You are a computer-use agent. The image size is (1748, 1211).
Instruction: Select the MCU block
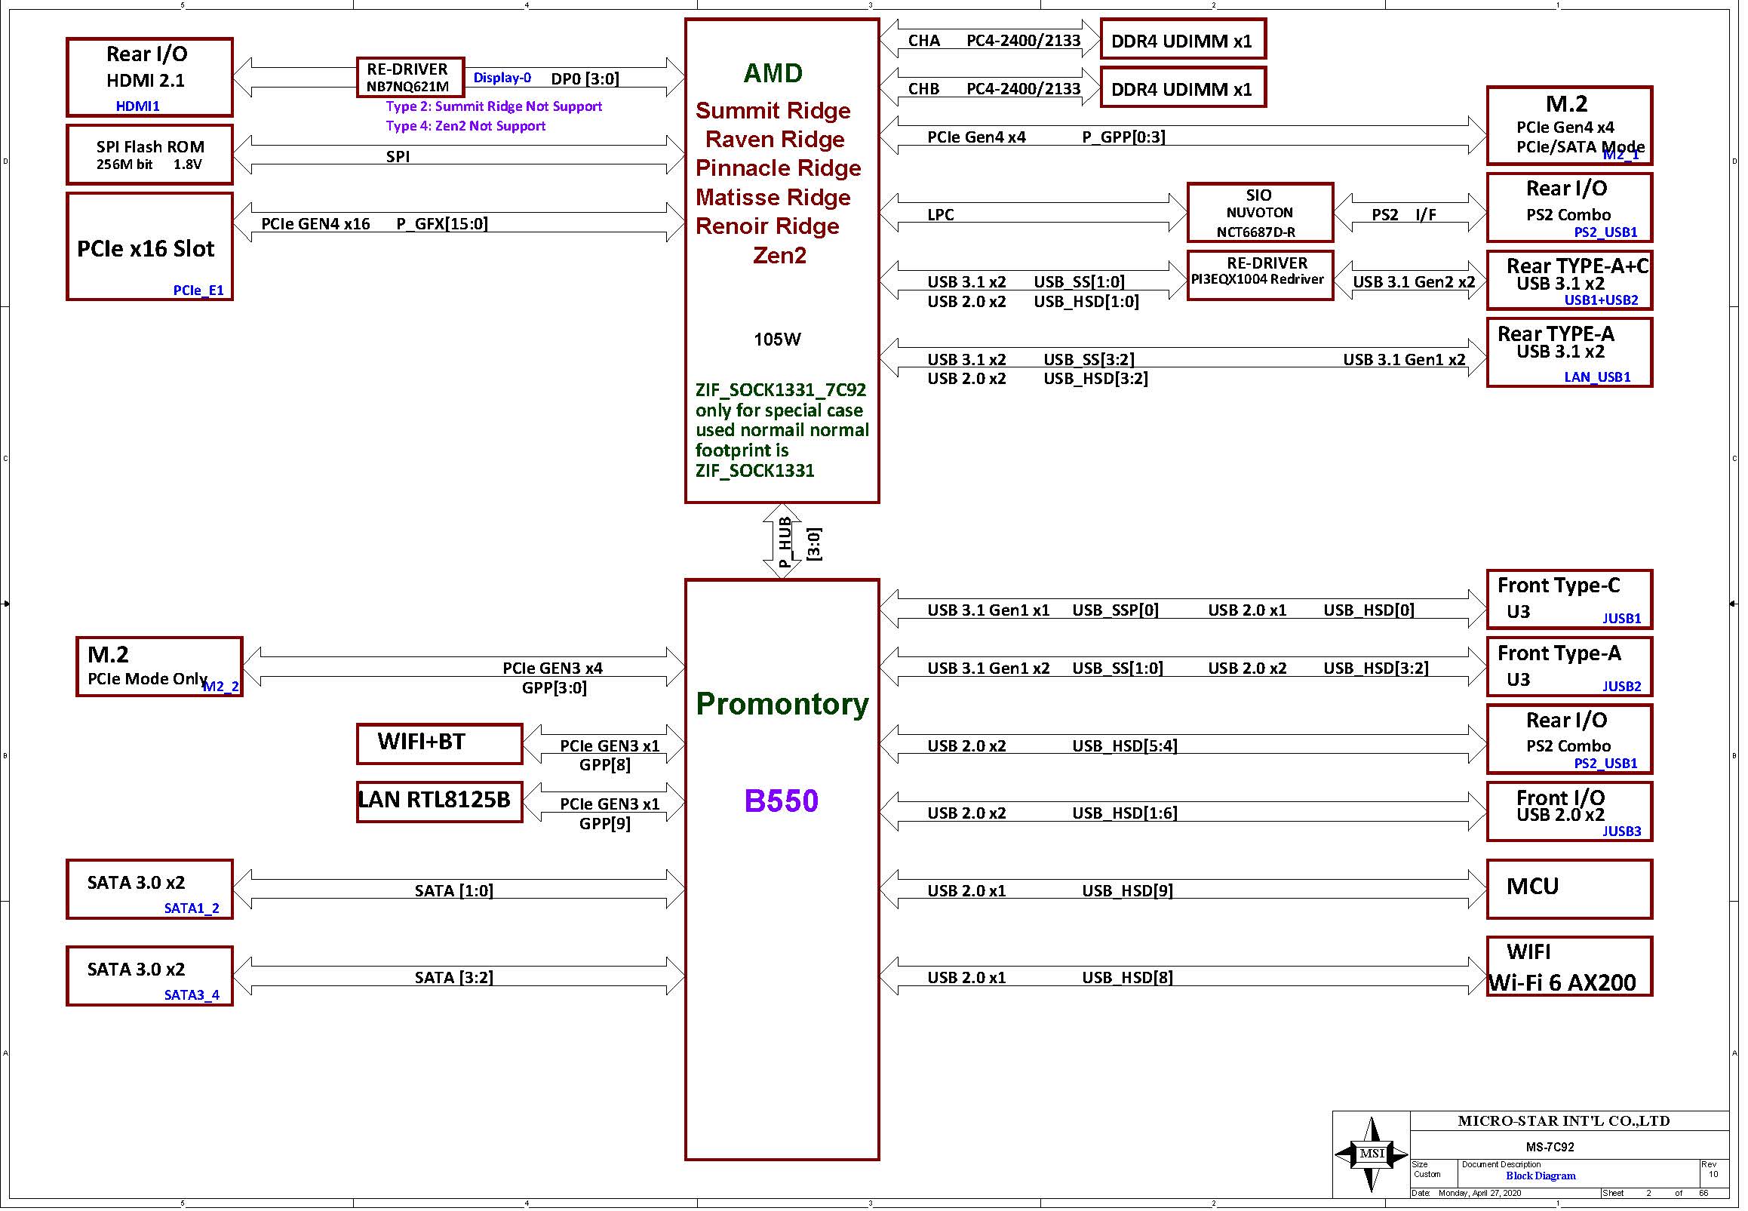pyautogui.click(x=1570, y=890)
